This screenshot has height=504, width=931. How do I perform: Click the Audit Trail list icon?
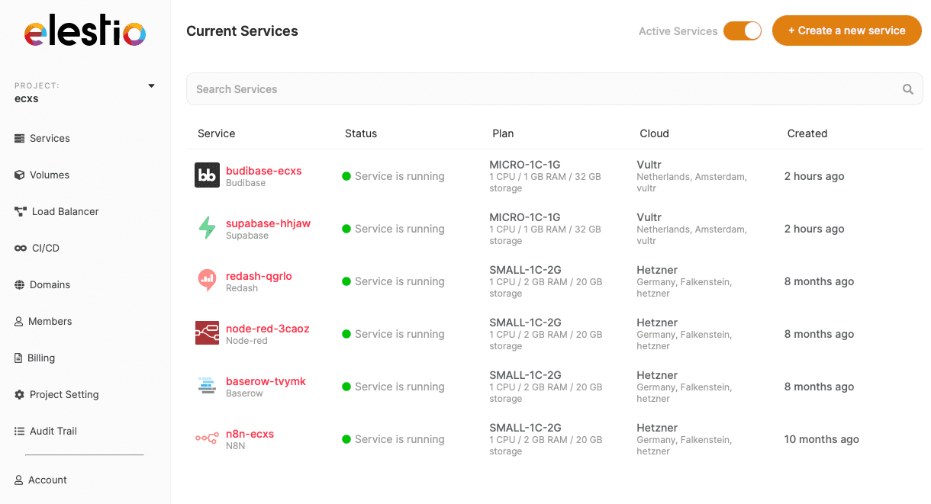tap(20, 431)
